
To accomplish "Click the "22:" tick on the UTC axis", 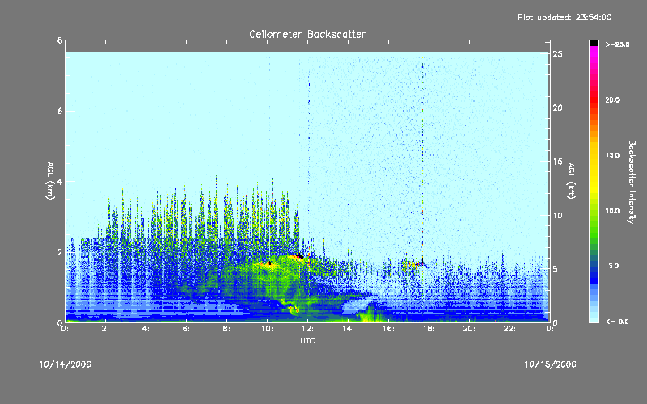I will click(510, 329).
